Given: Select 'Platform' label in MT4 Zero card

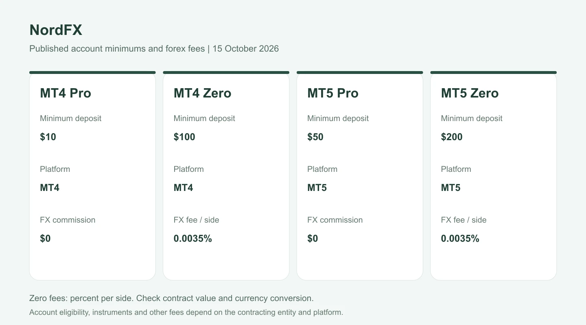Looking at the screenshot, I should coord(189,169).
